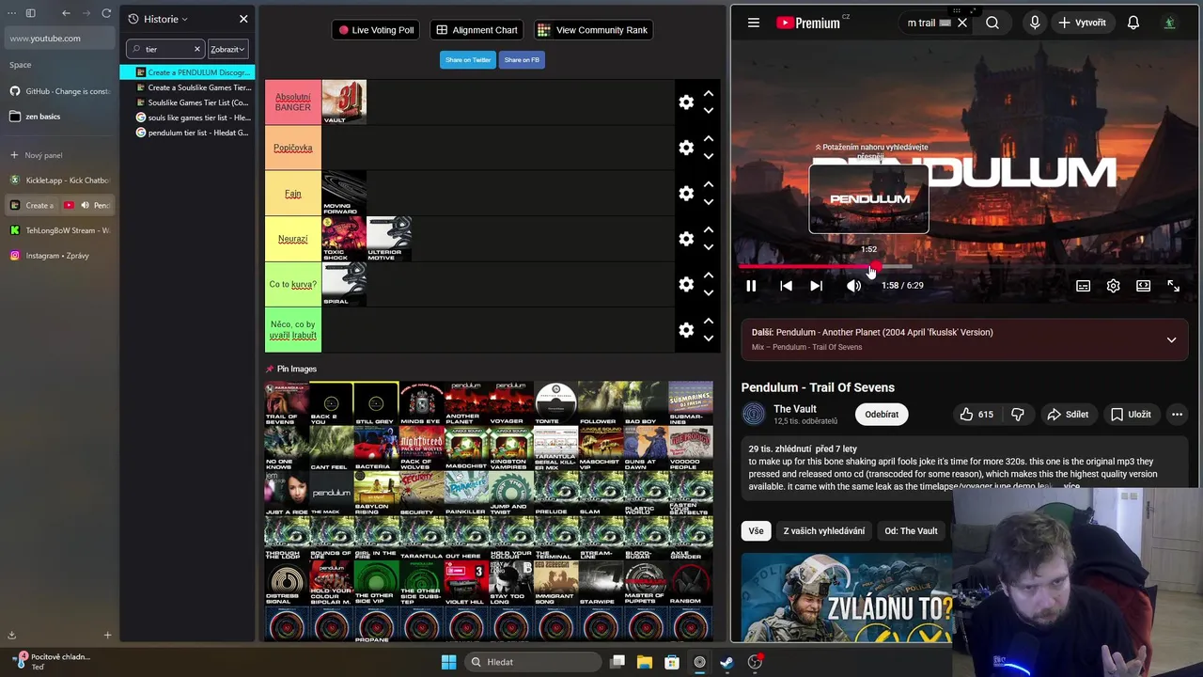1203x677 pixels.
Task: Share tier list on Twitter
Action: [x=468, y=59]
